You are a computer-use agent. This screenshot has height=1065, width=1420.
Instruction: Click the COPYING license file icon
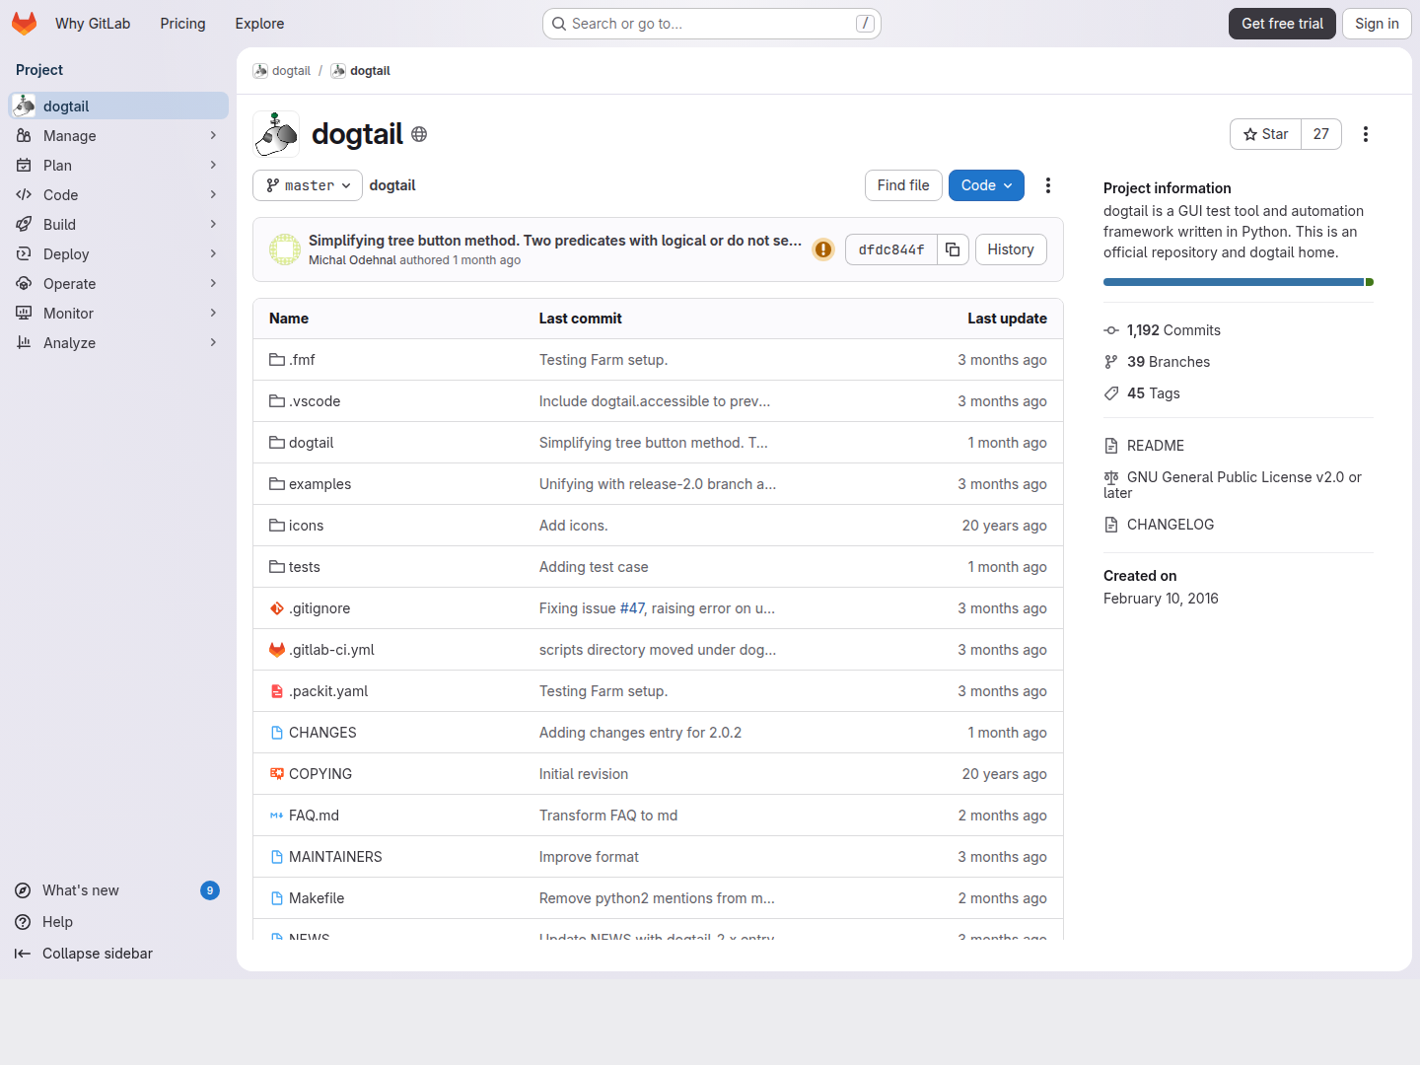[x=277, y=774]
